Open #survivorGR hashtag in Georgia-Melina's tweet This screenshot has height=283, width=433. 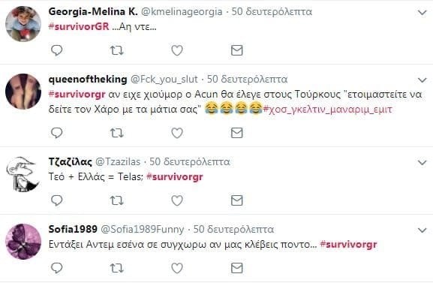[79, 27]
